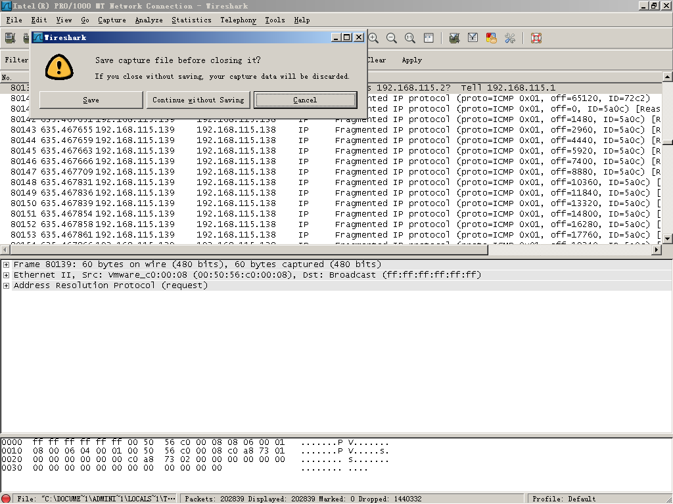673x504 pixels.
Task: Click the Wireshark dialog title bar icon
Action: [37, 37]
